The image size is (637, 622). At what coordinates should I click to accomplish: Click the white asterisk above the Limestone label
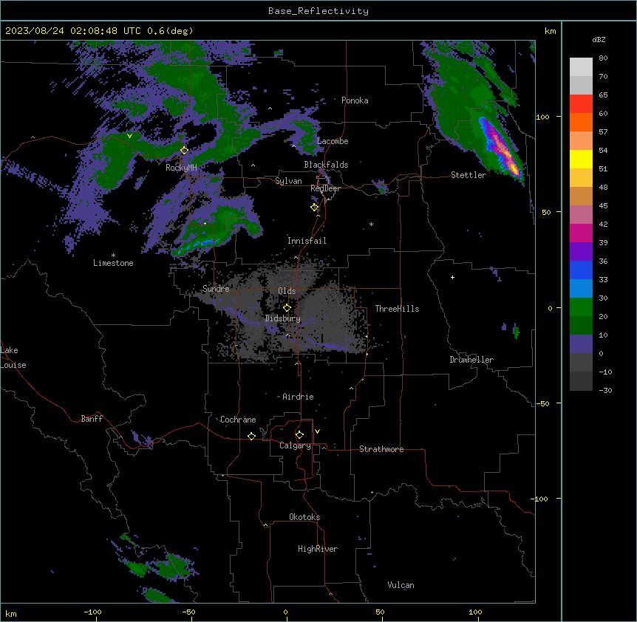pyautogui.click(x=113, y=256)
